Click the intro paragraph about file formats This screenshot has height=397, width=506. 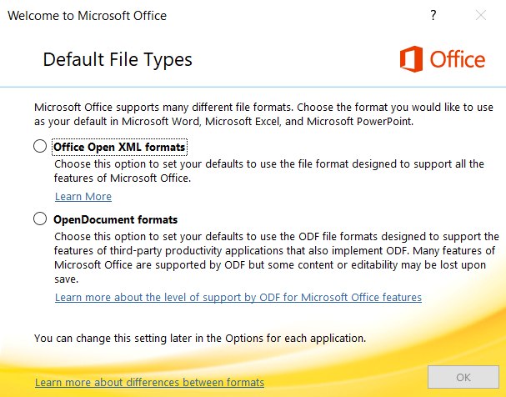(x=263, y=114)
